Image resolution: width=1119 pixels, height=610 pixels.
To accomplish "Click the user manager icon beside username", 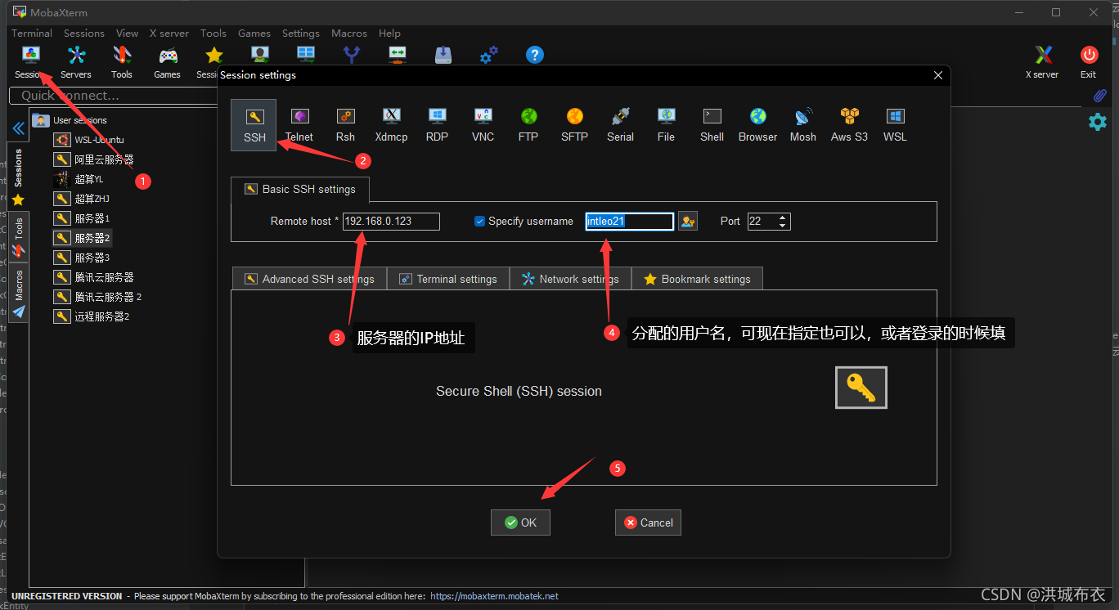I will click(x=687, y=222).
